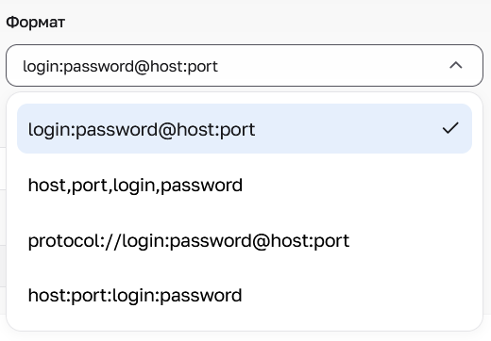
Task: Pick the host:port:login:password format
Action: point(245,295)
